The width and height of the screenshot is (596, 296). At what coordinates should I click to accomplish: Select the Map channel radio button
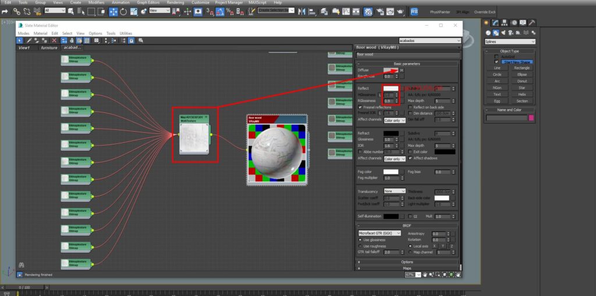click(x=410, y=252)
